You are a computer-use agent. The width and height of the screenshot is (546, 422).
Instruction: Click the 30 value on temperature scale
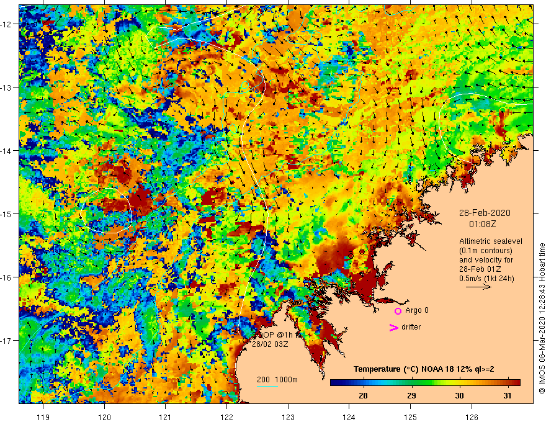coord(459,396)
